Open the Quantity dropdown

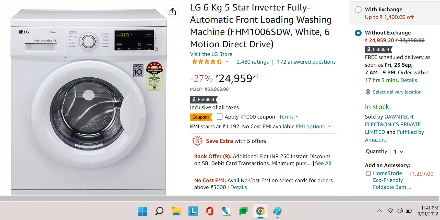[x=397, y=152]
